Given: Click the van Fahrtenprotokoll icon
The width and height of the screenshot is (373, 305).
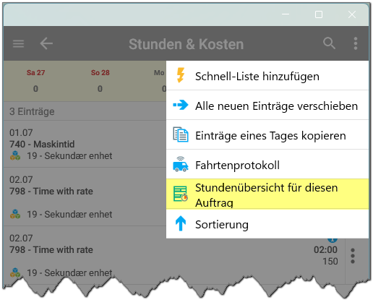Looking at the screenshot, I should click(181, 164).
